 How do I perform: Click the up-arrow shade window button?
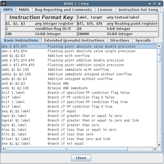(x=150, y=4)
